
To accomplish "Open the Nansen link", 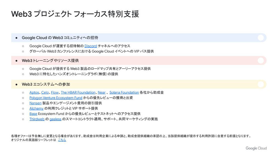I will click(35, 103).
